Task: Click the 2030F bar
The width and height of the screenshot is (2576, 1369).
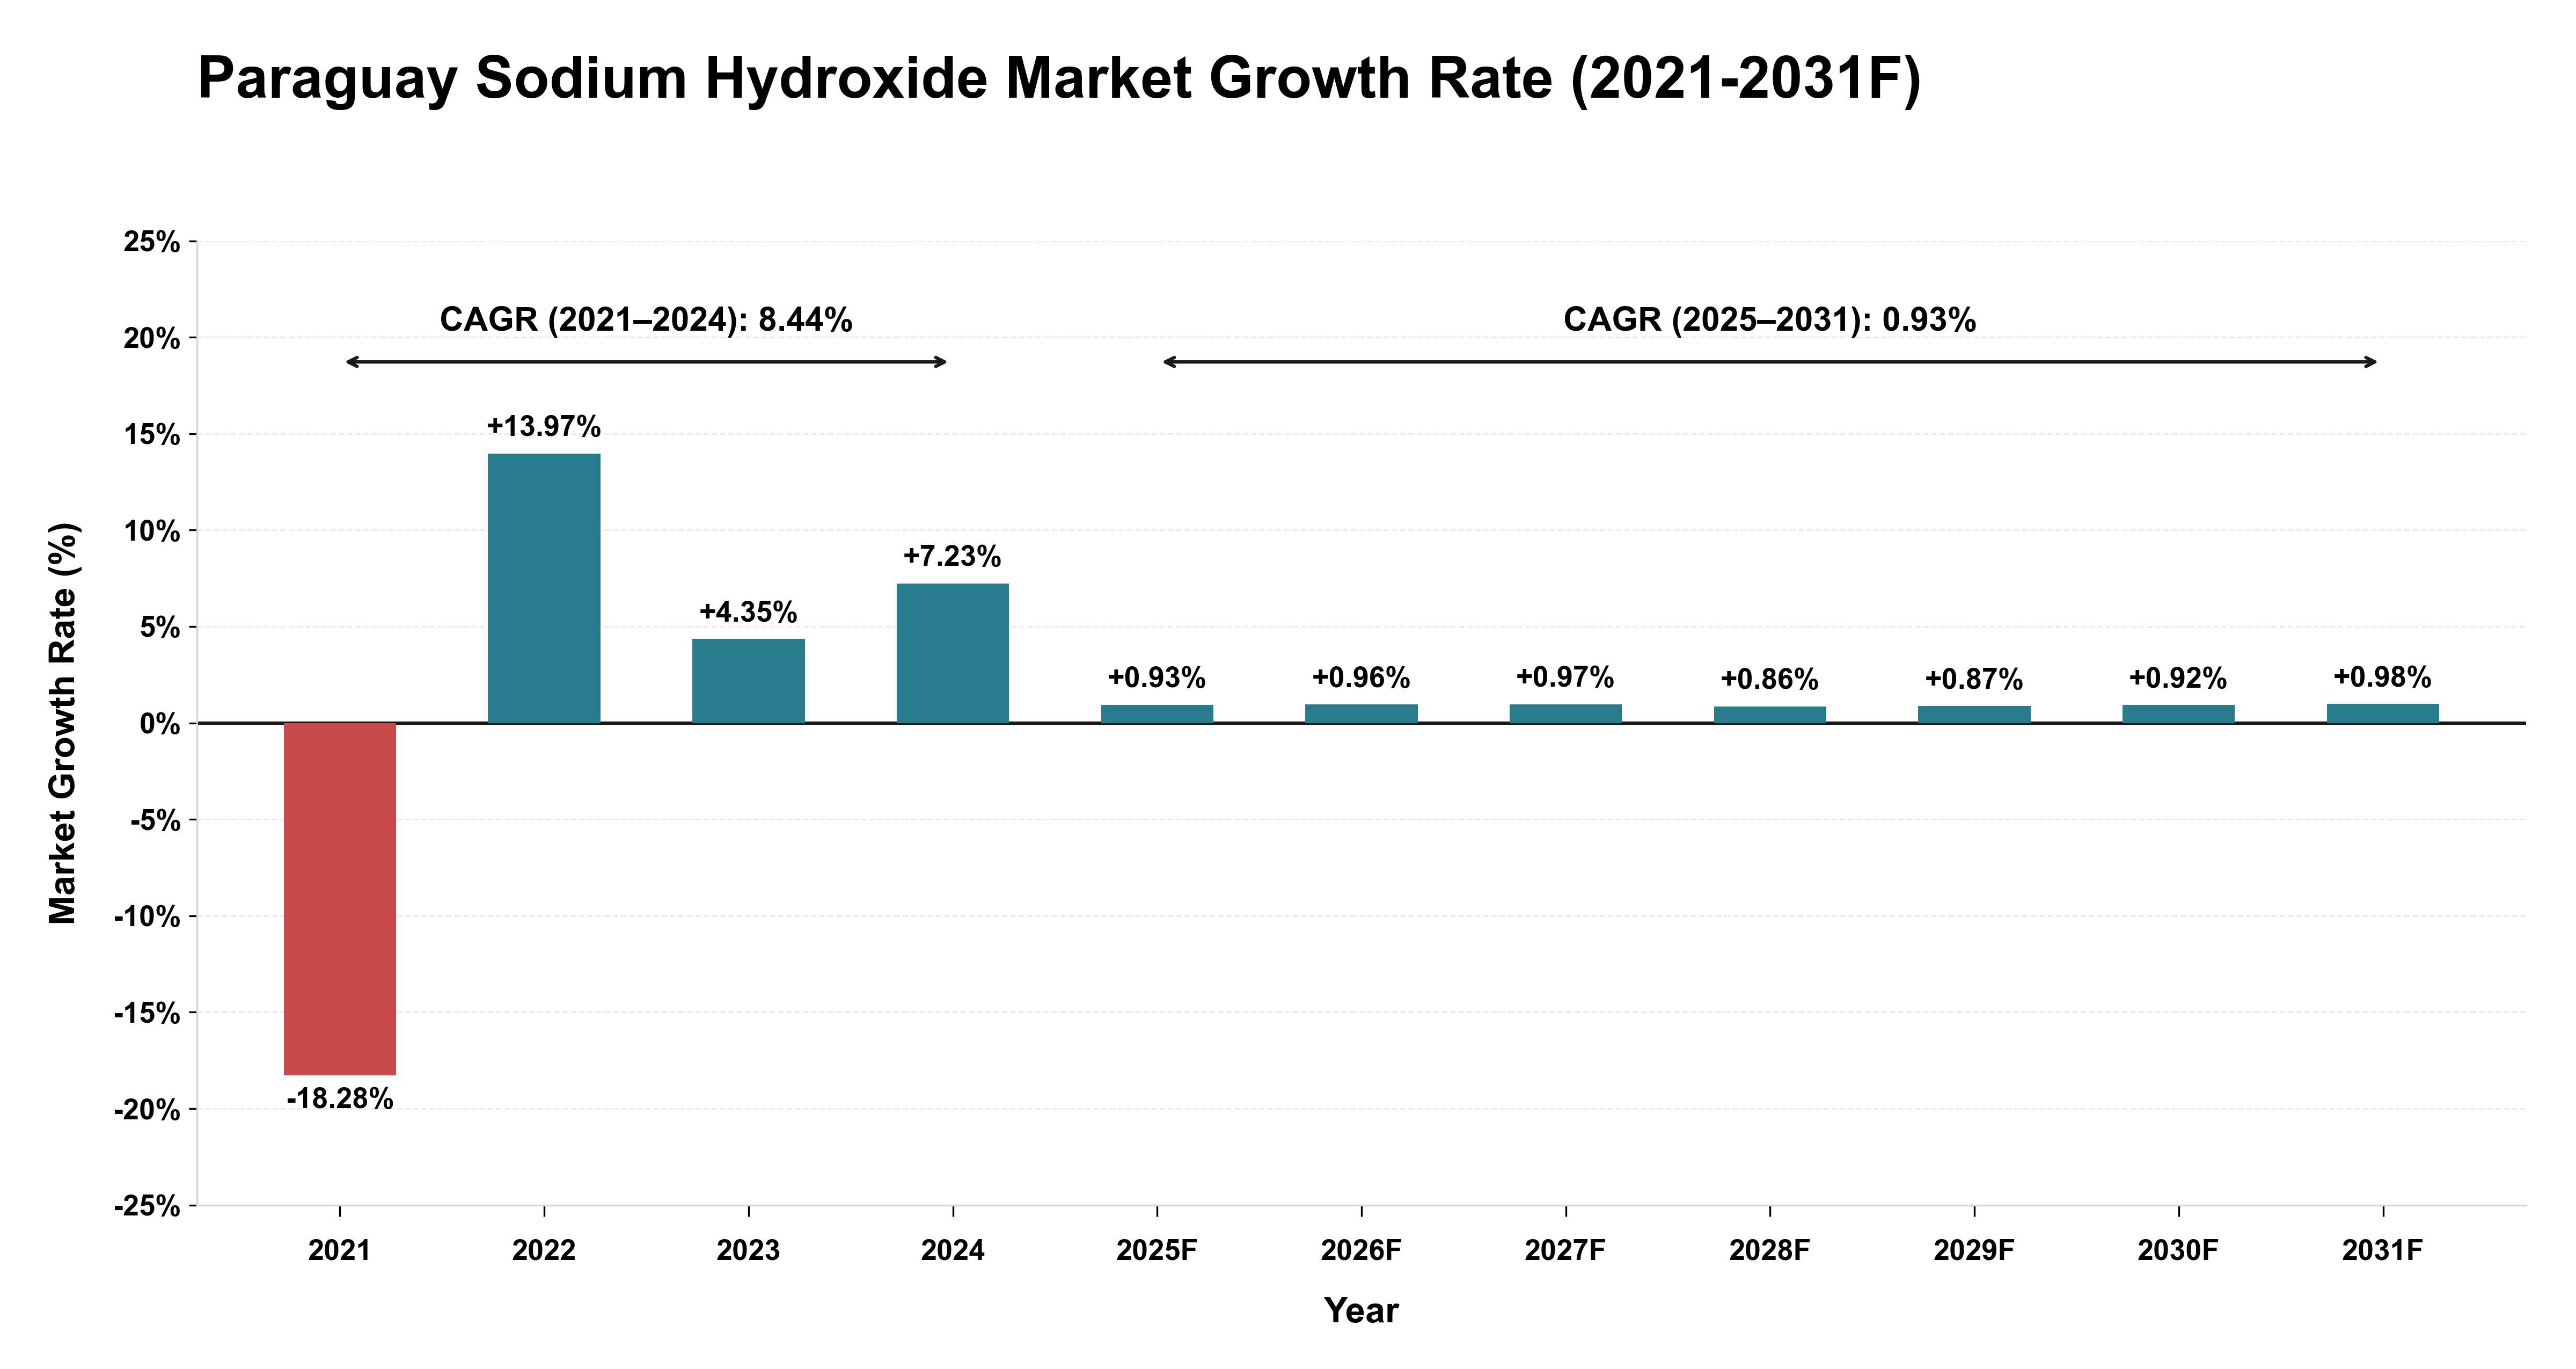Action: [x=2179, y=713]
